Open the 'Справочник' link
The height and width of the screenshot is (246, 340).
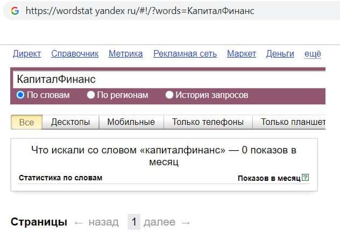75,53
